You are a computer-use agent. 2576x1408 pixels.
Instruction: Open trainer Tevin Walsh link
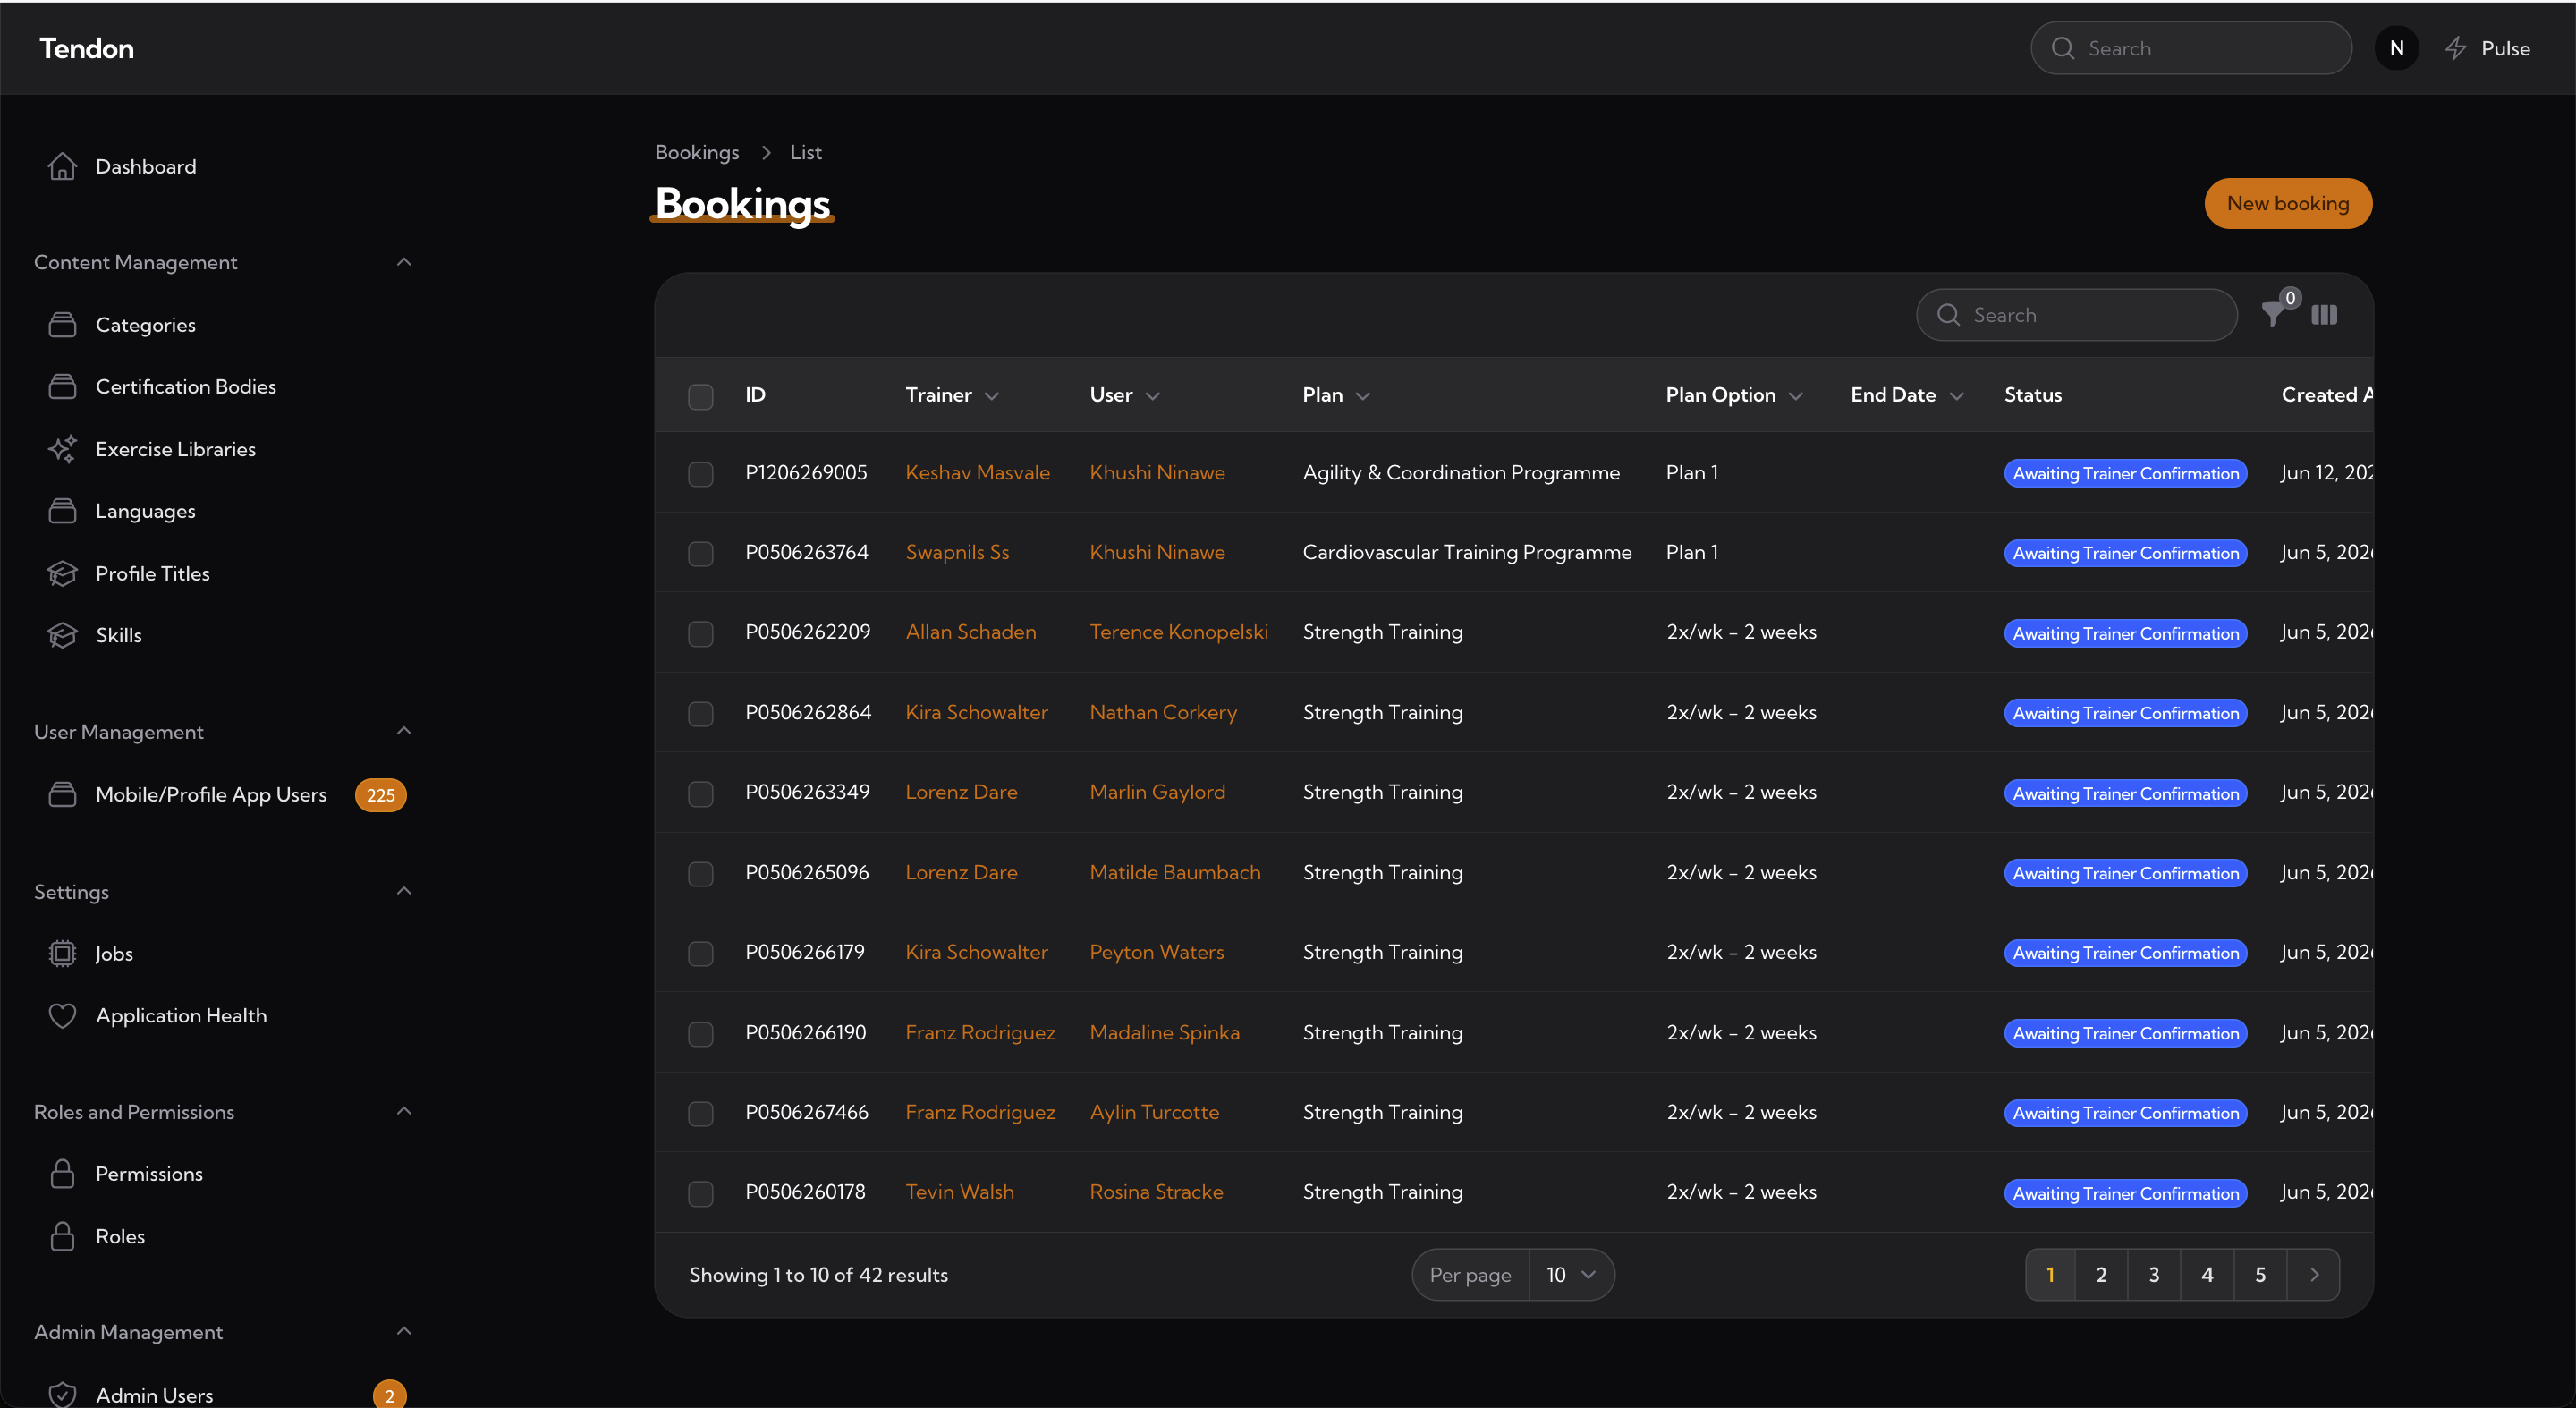[959, 1192]
